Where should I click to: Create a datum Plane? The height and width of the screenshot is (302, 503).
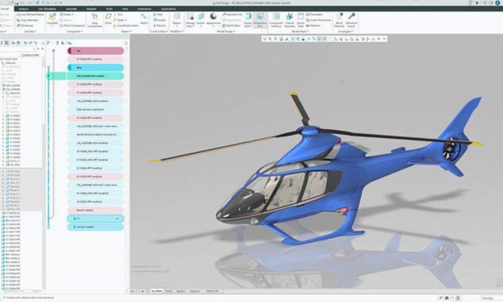109,19
